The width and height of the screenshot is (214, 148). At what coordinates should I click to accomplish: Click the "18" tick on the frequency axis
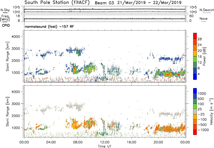18,16
